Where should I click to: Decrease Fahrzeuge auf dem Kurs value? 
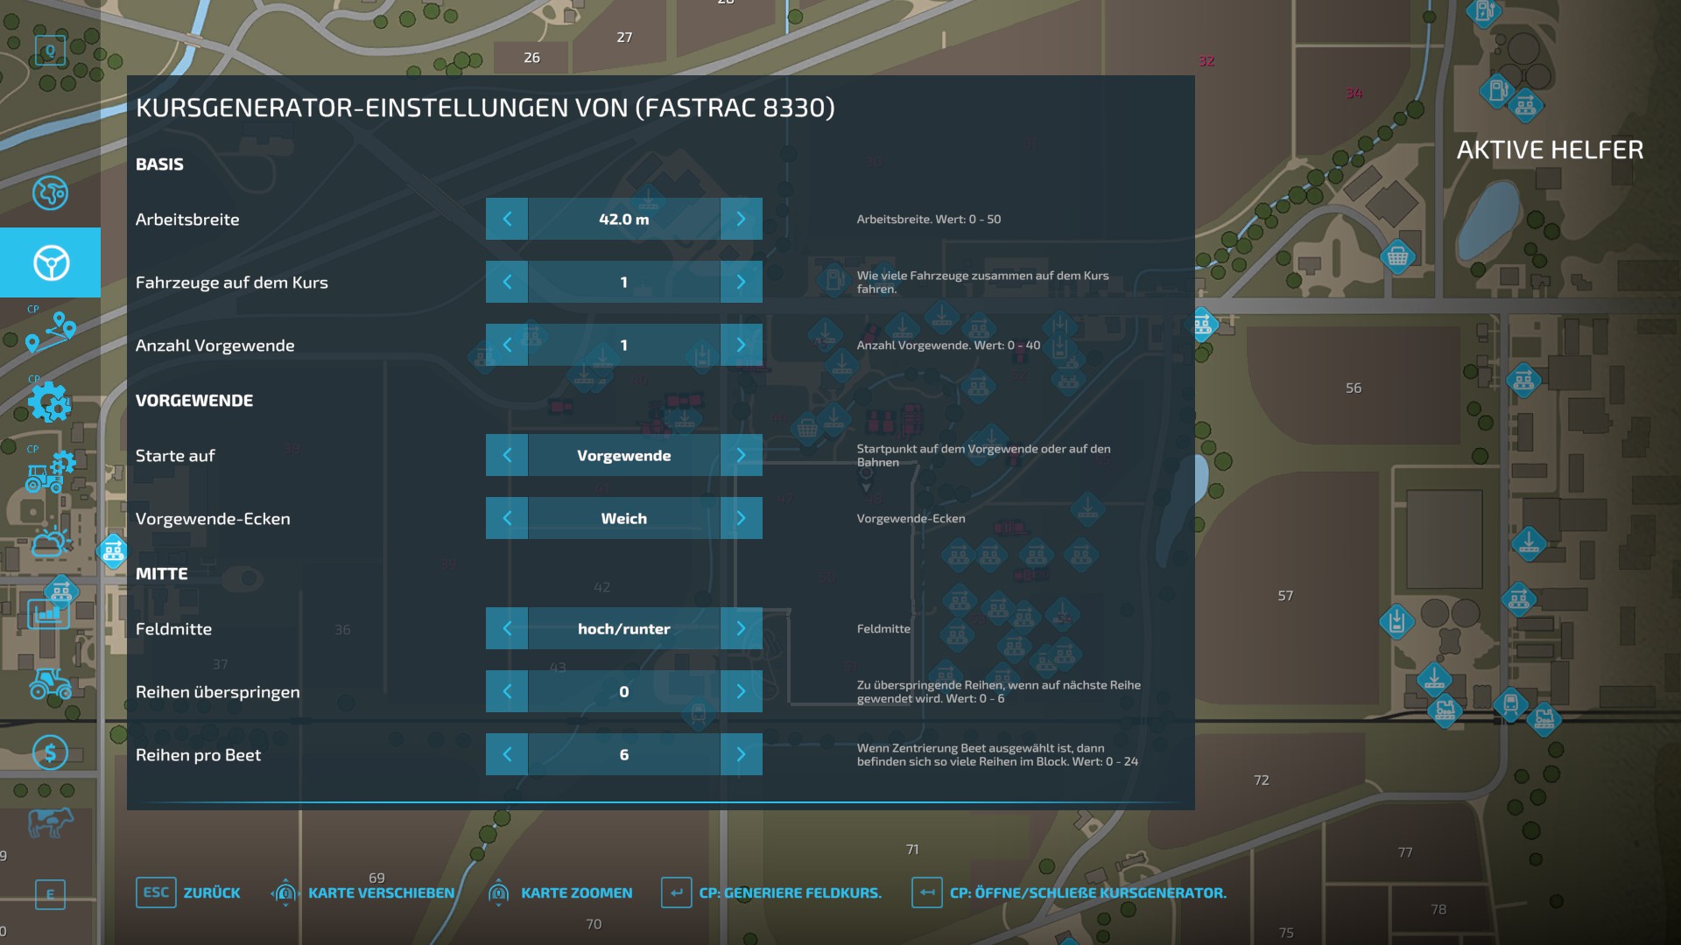tap(507, 282)
